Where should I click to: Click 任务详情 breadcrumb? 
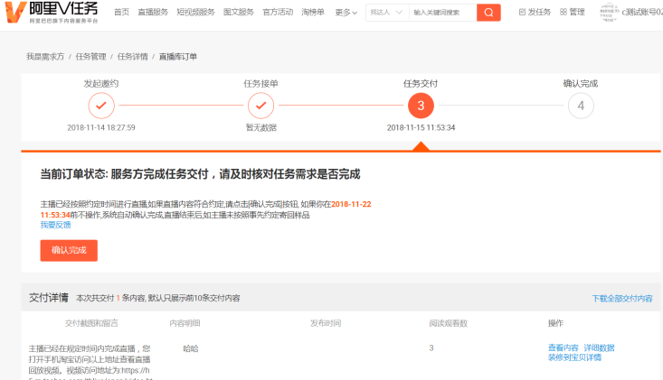click(x=133, y=57)
